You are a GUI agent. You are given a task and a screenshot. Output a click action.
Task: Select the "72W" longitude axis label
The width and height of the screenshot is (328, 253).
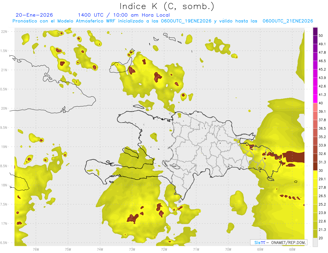[164, 249]
